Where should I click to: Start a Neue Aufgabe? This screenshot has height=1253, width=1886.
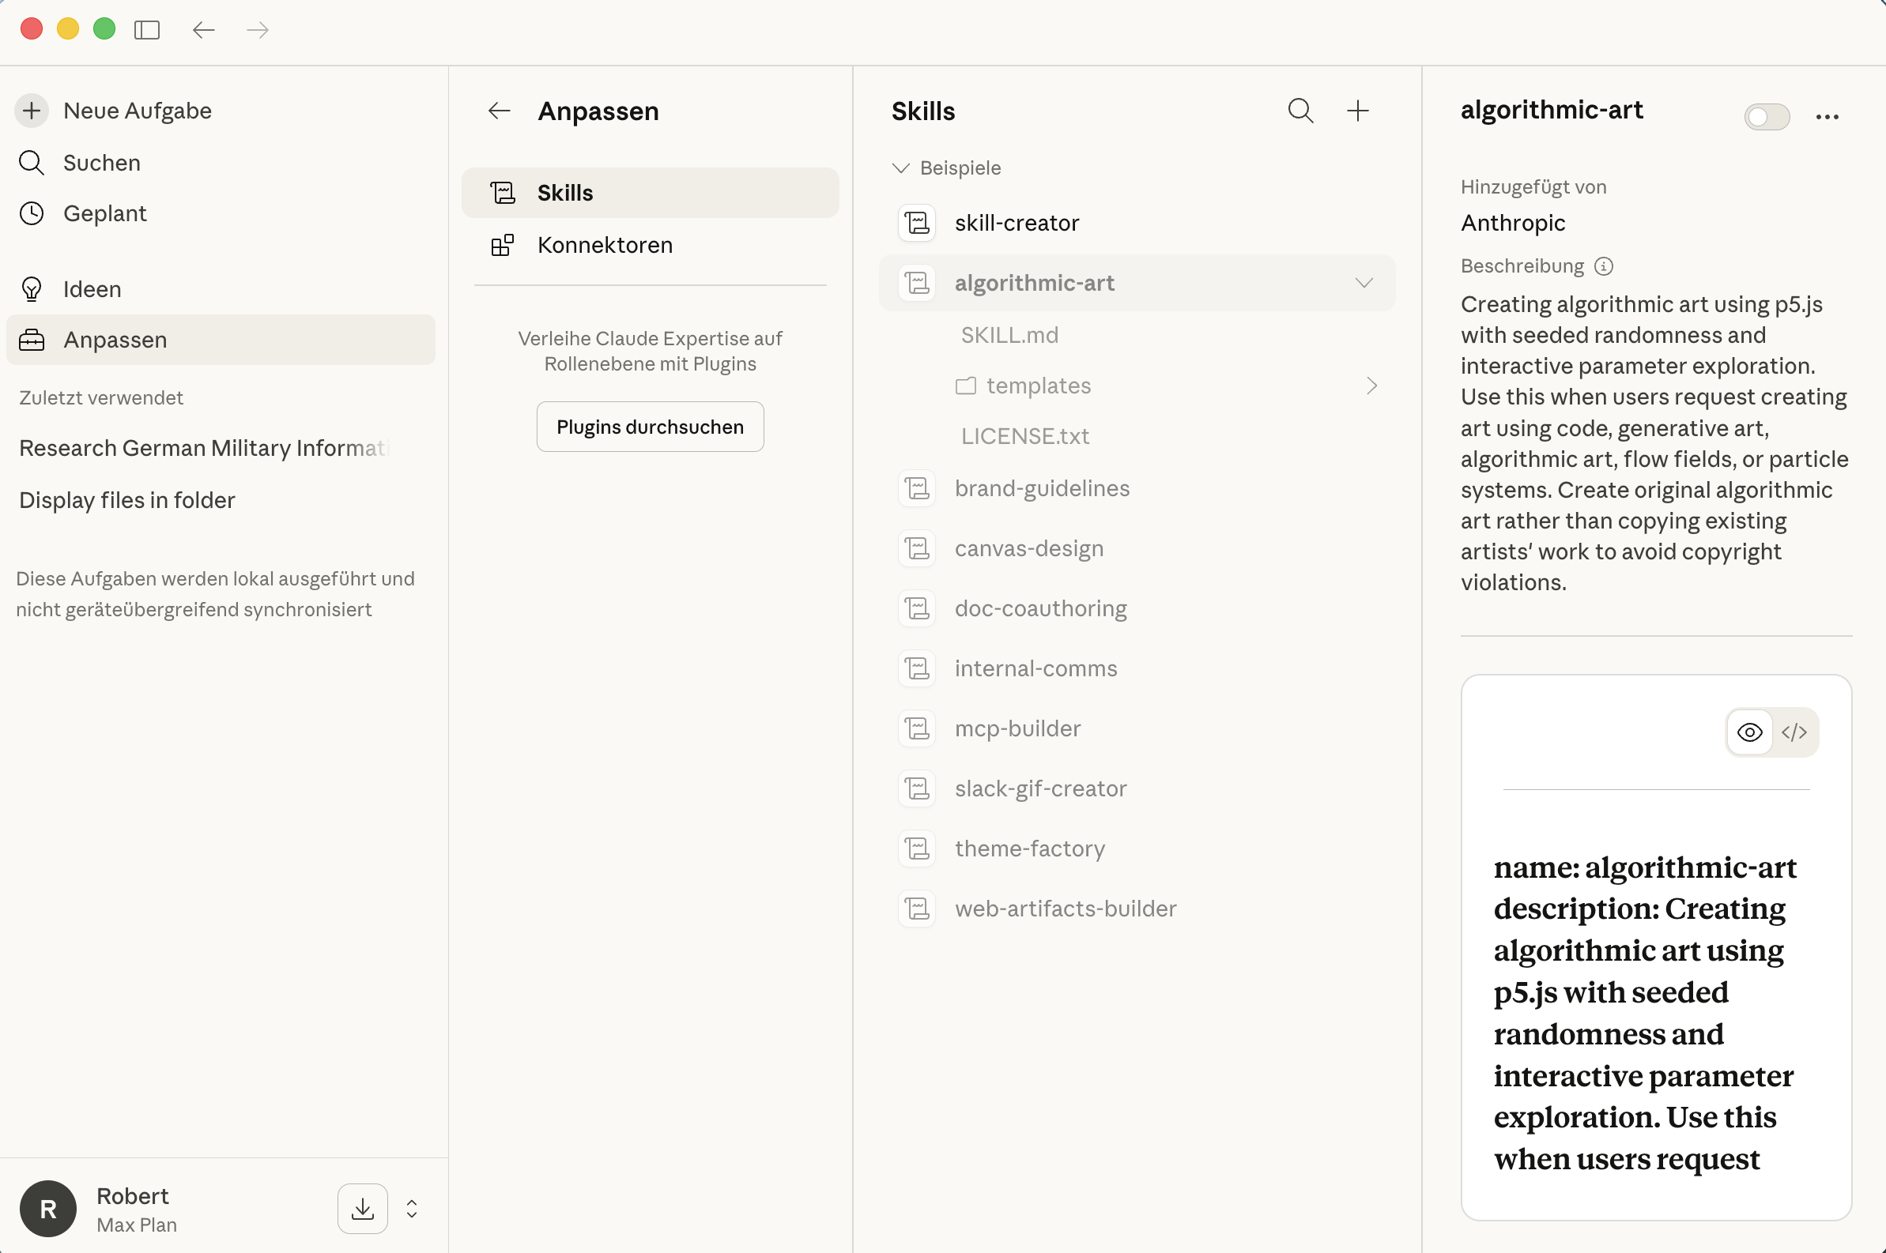point(137,111)
